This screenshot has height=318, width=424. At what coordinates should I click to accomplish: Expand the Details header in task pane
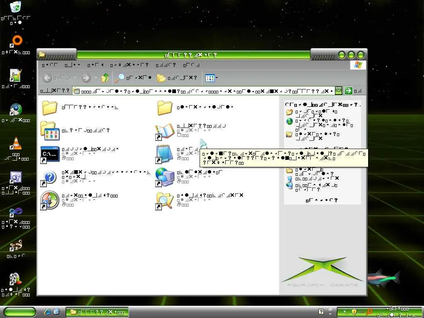pos(322,200)
